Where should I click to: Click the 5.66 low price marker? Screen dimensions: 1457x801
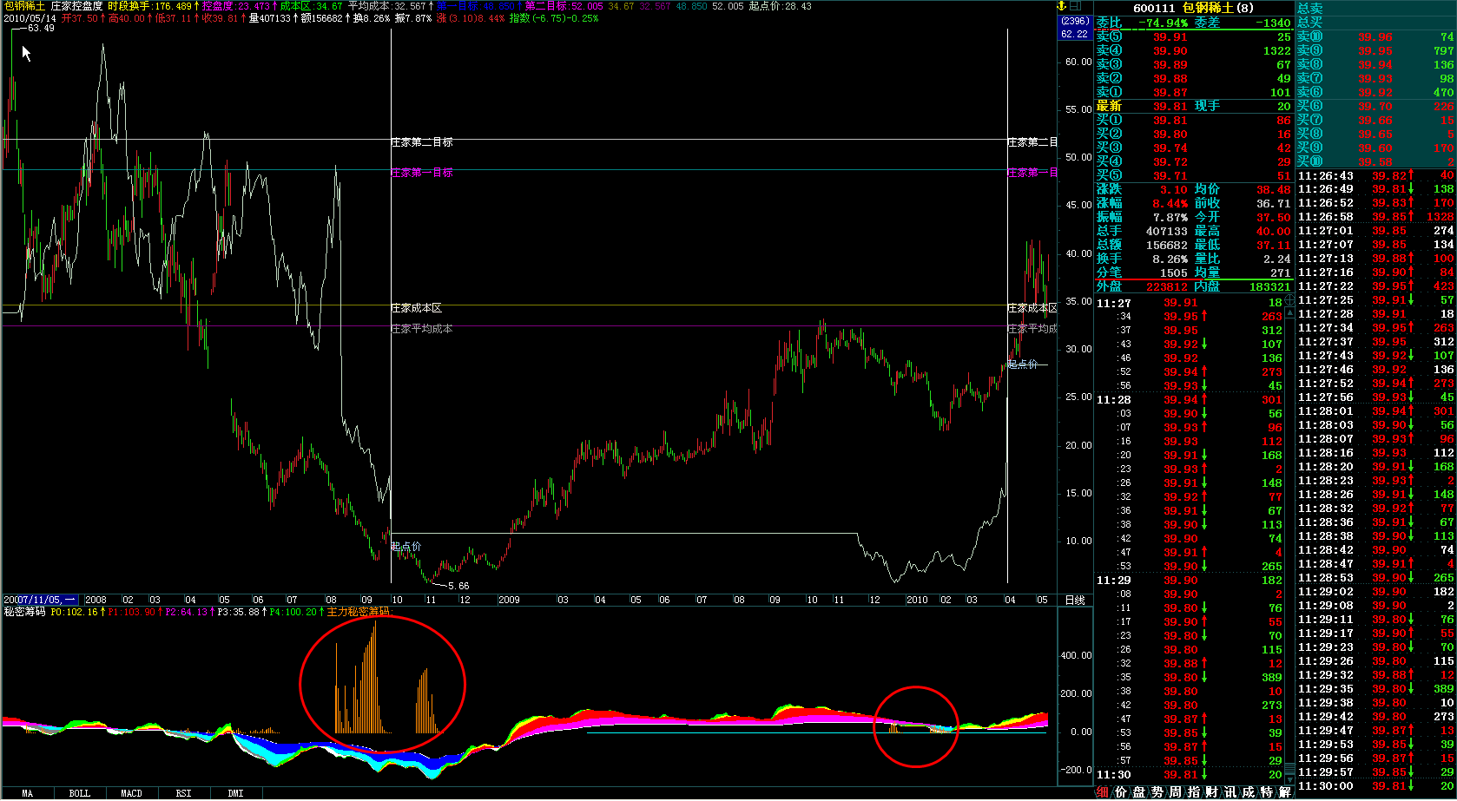(x=458, y=587)
